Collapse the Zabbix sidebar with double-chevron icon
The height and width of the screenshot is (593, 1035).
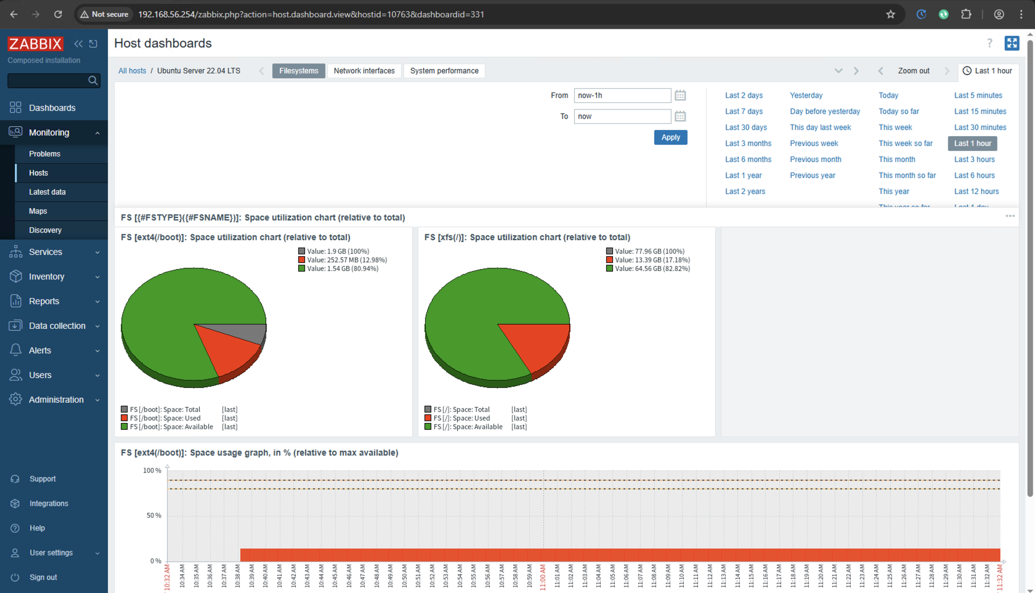pos(78,44)
